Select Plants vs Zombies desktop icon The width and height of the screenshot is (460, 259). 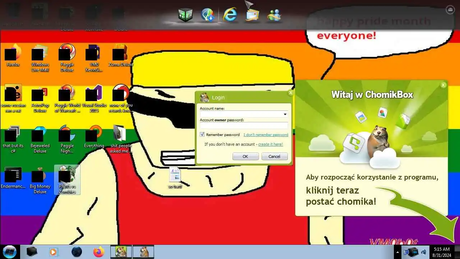coord(67,180)
